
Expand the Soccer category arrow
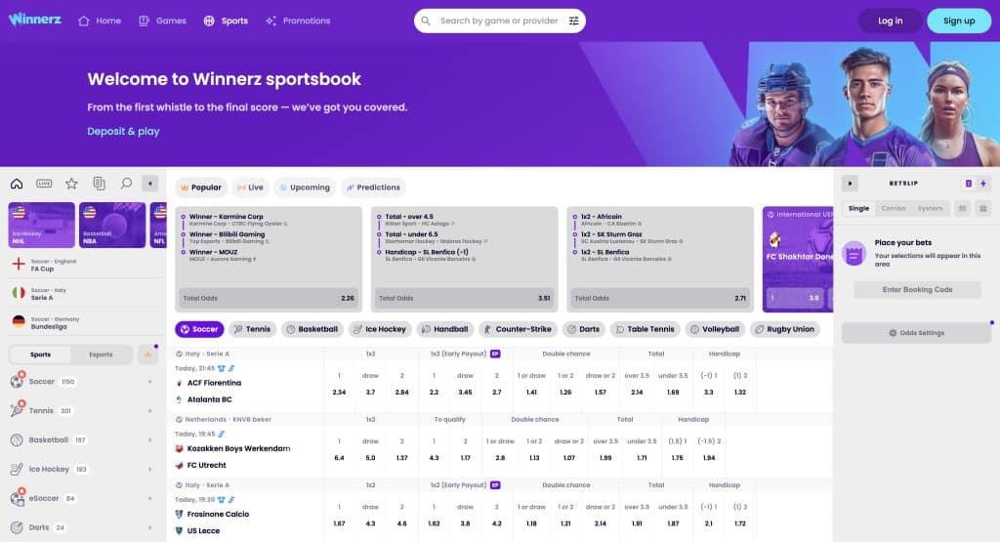[x=149, y=381]
